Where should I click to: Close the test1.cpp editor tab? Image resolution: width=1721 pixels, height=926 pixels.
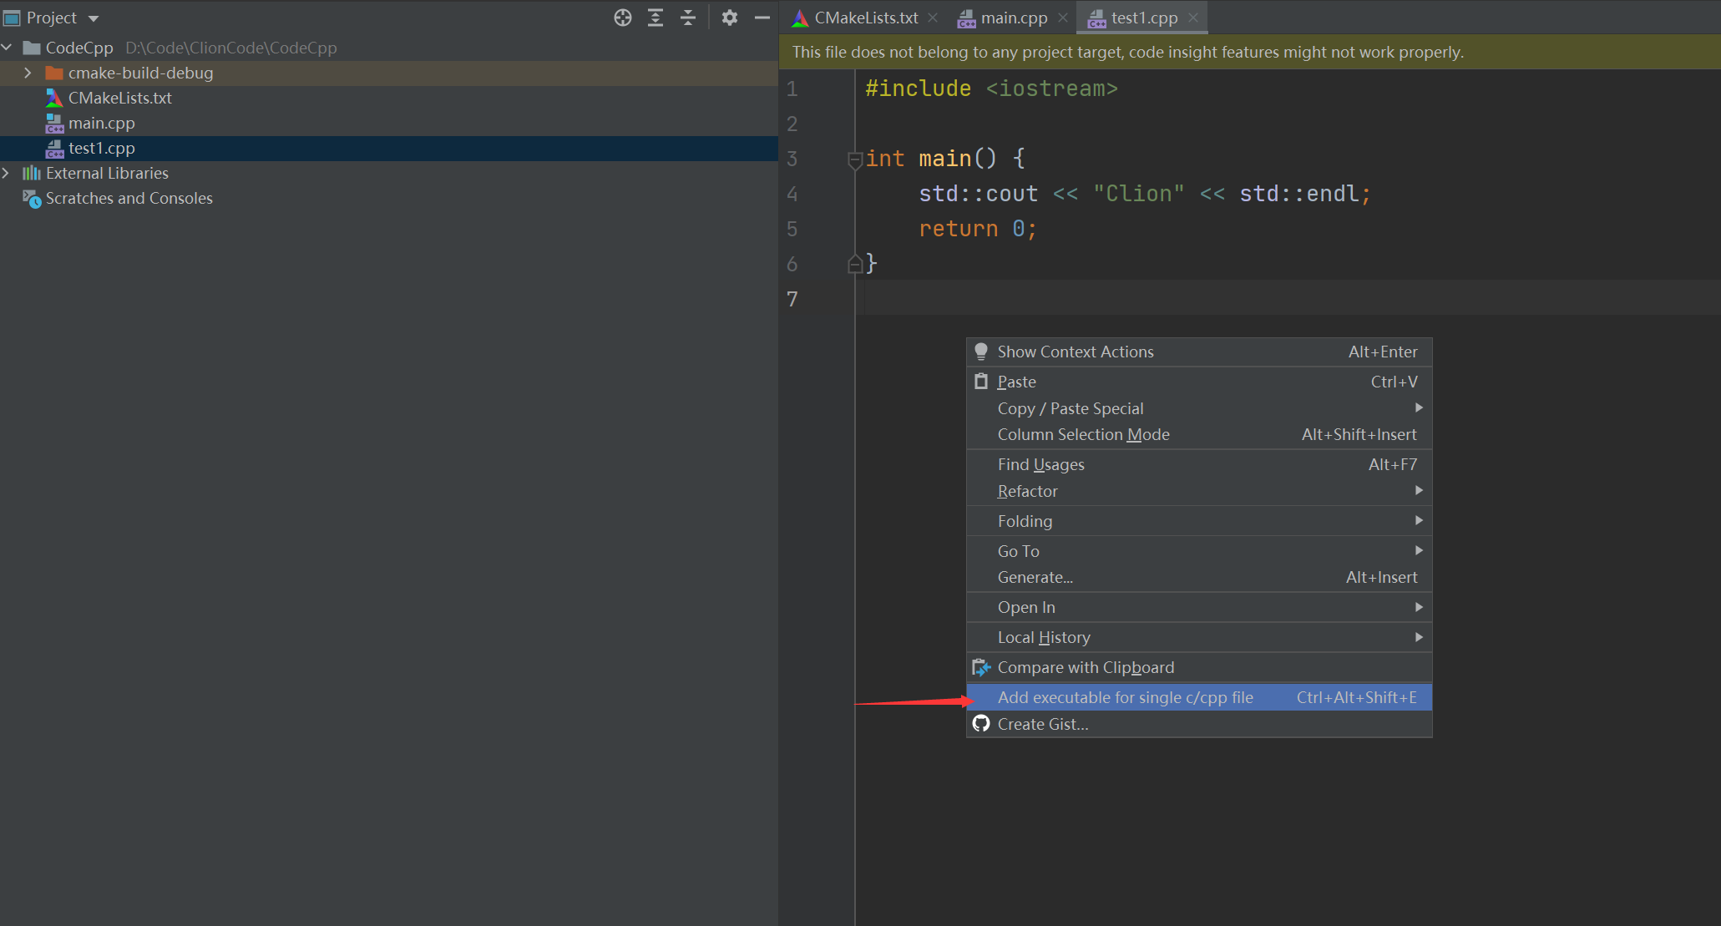[x=1193, y=18]
